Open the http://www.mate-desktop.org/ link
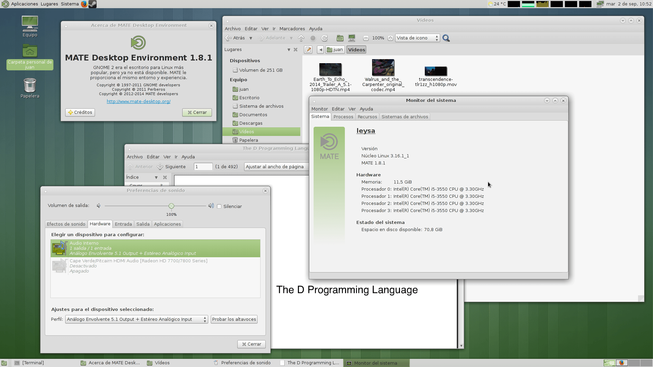The image size is (653, 367). pyautogui.click(x=138, y=101)
